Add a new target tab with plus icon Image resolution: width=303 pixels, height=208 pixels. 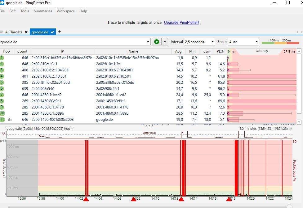pos(59,32)
